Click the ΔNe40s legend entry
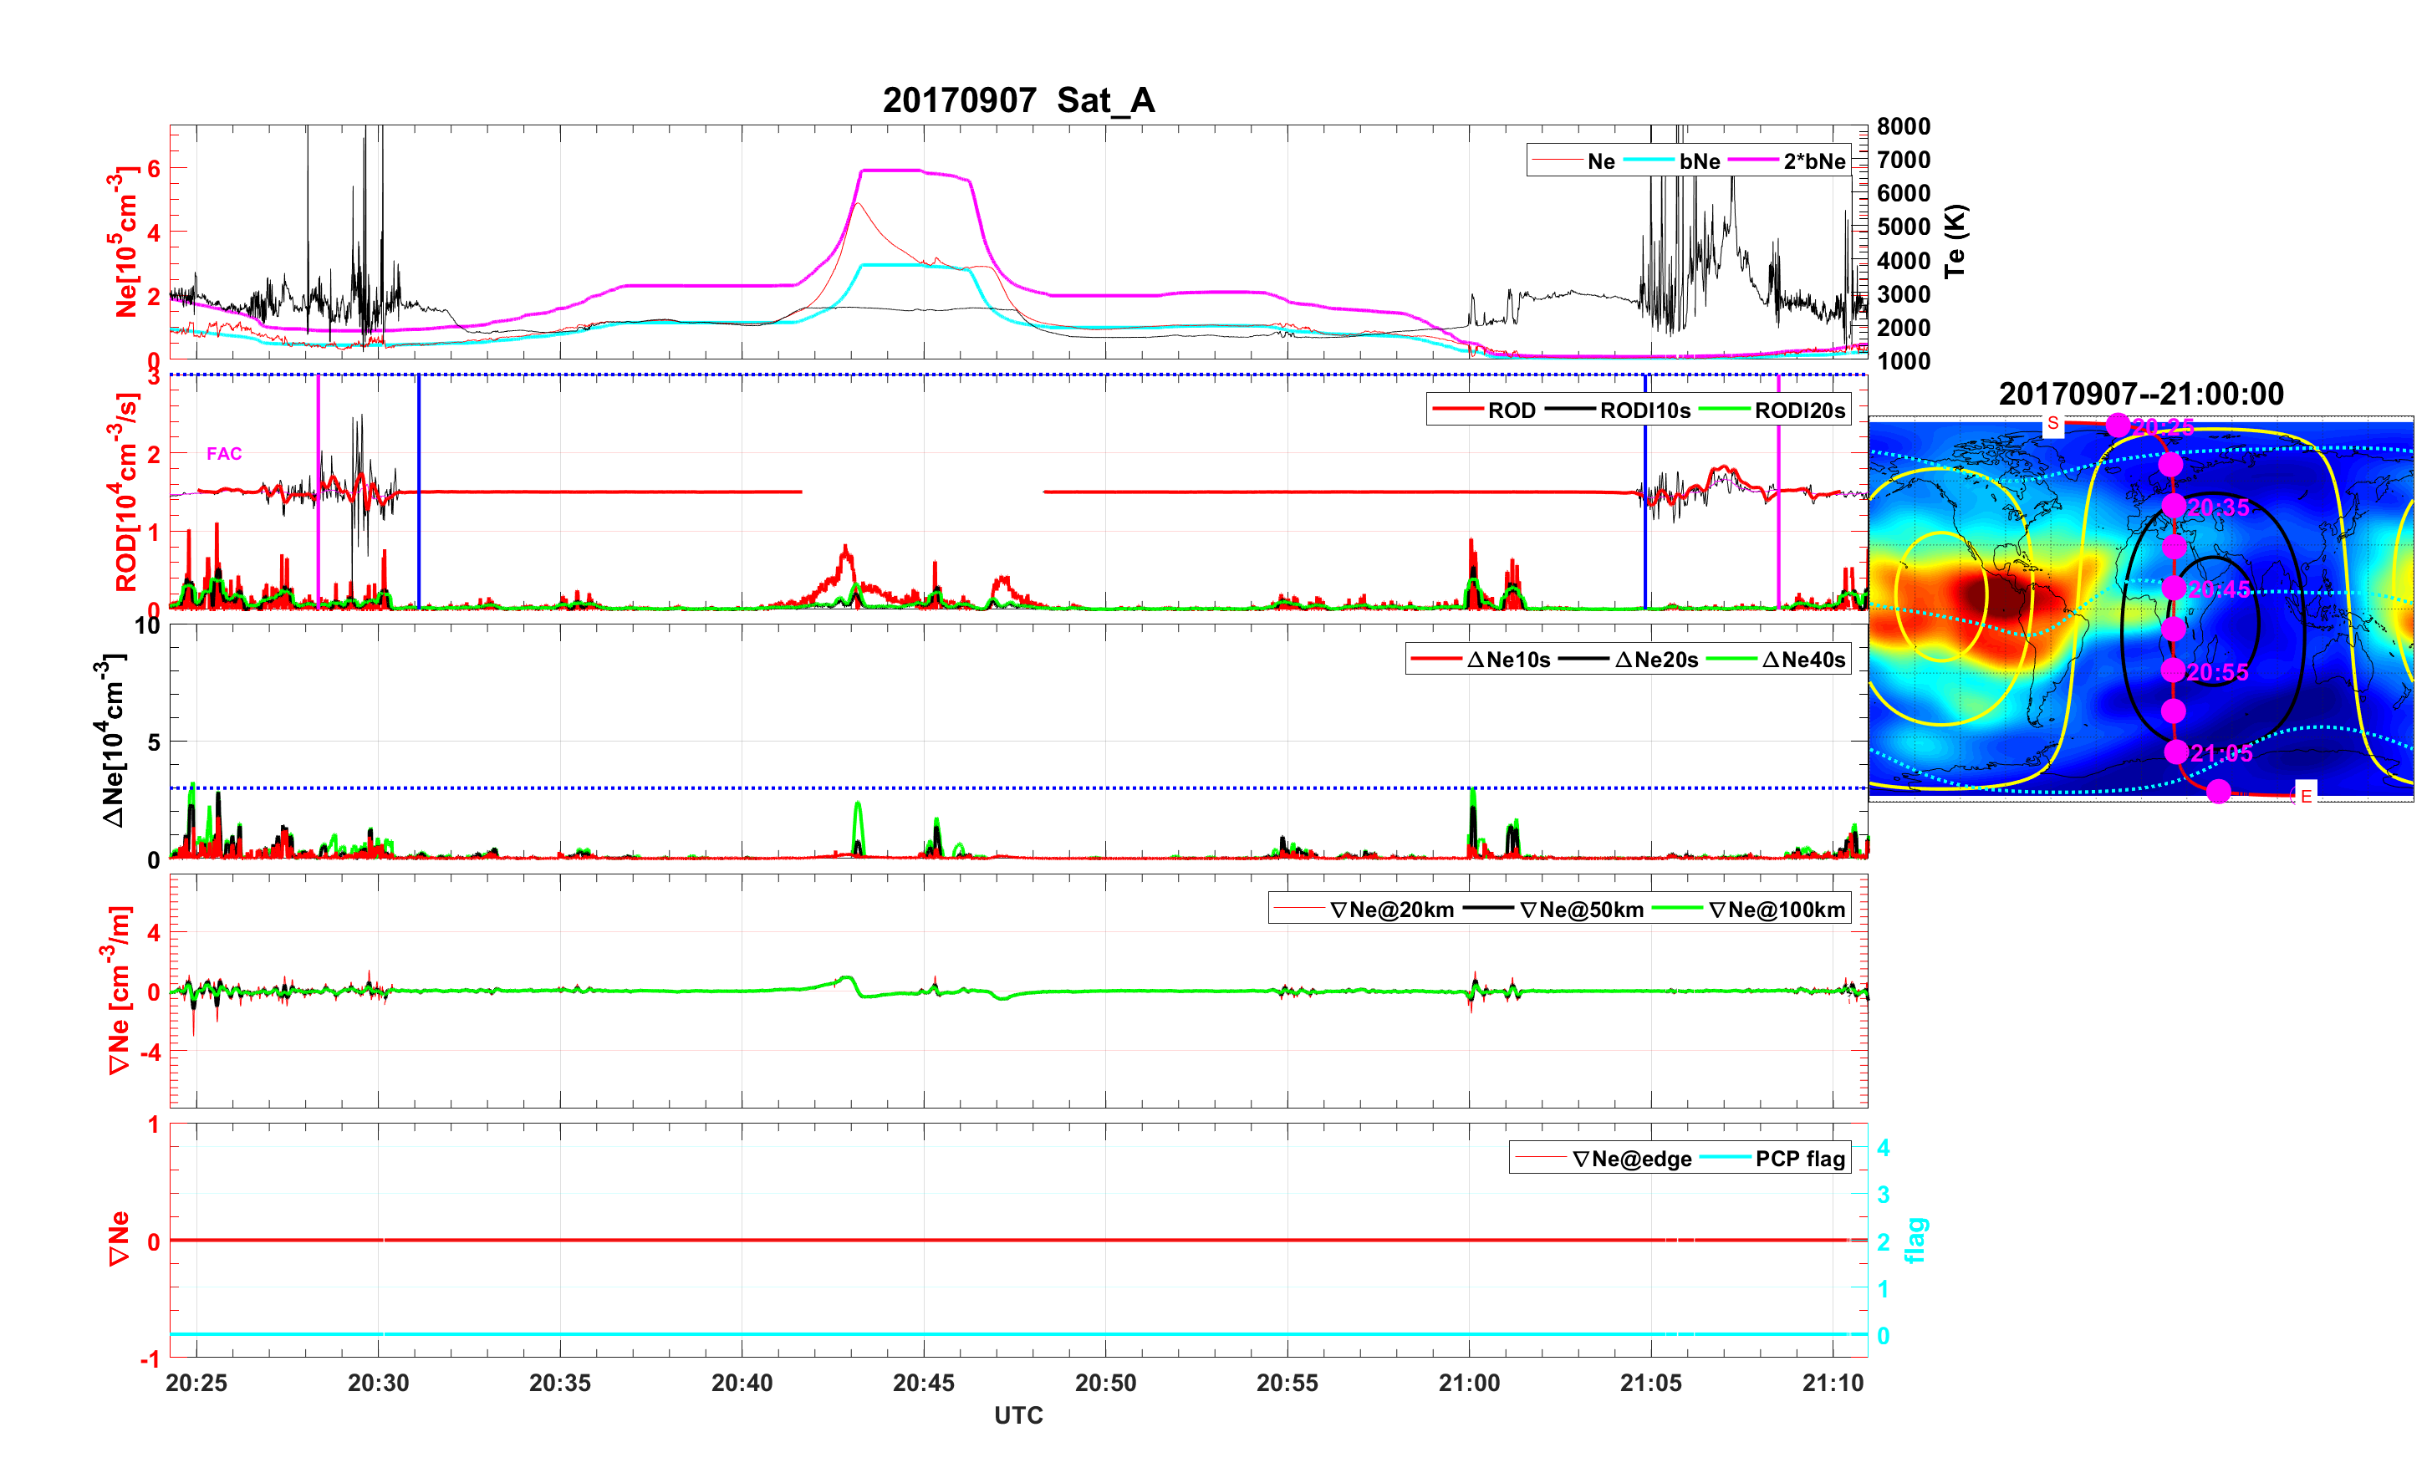2427x1468 pixels. (1802, 660)
